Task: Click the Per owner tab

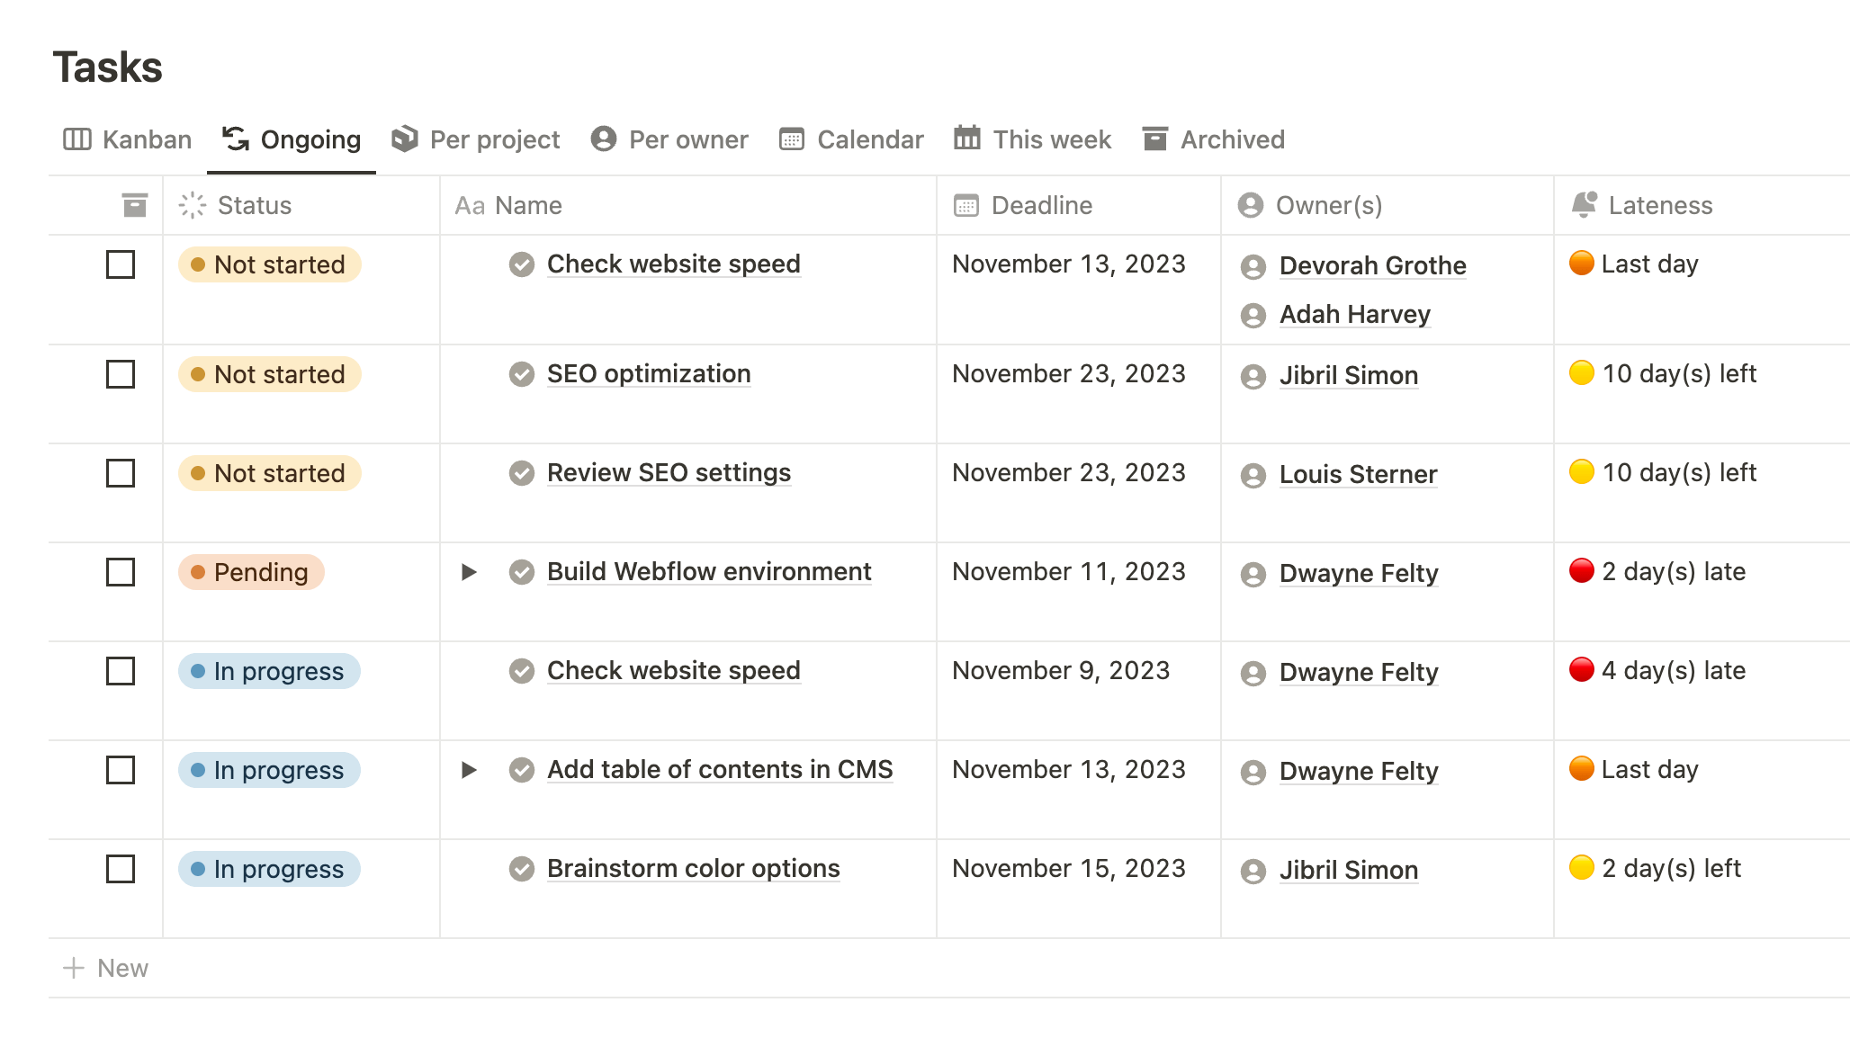Action: click(669, 139)
